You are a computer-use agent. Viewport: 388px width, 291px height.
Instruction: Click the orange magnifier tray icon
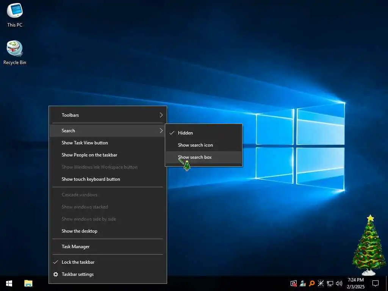coord(312,283)
